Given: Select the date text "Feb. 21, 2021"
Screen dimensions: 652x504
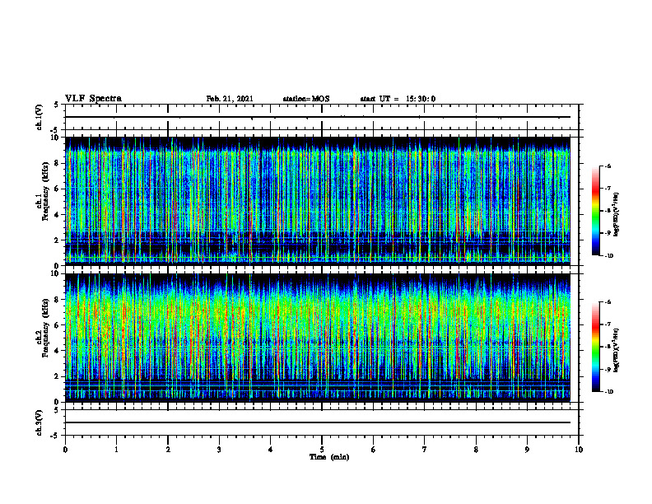Looking at the screenshot, I should coord(230,99).
